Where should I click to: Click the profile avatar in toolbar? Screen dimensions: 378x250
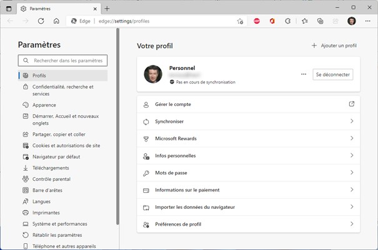point(352,21)
